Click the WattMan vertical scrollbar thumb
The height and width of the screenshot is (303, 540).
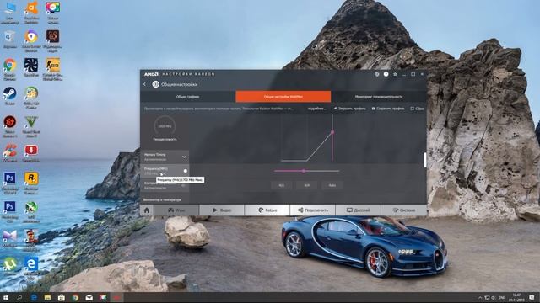[425, 160]
